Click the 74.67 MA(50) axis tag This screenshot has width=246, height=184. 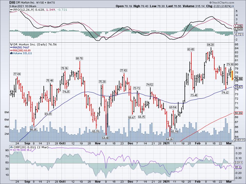click(x=238, y=87)
